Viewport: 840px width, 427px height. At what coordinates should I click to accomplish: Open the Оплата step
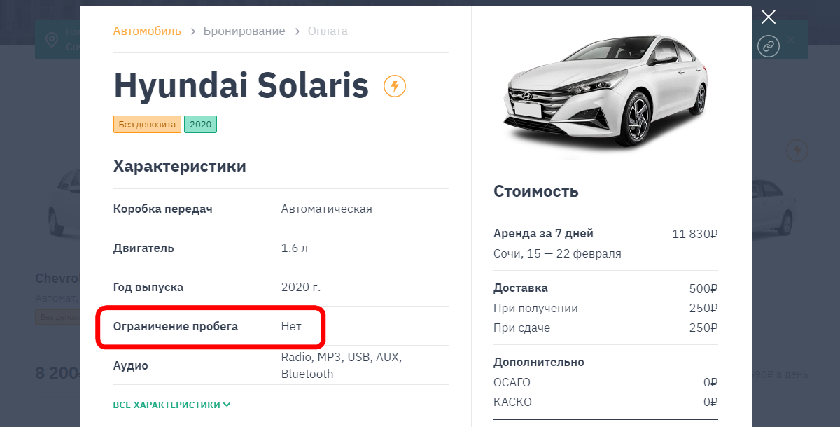pos(328,31)
